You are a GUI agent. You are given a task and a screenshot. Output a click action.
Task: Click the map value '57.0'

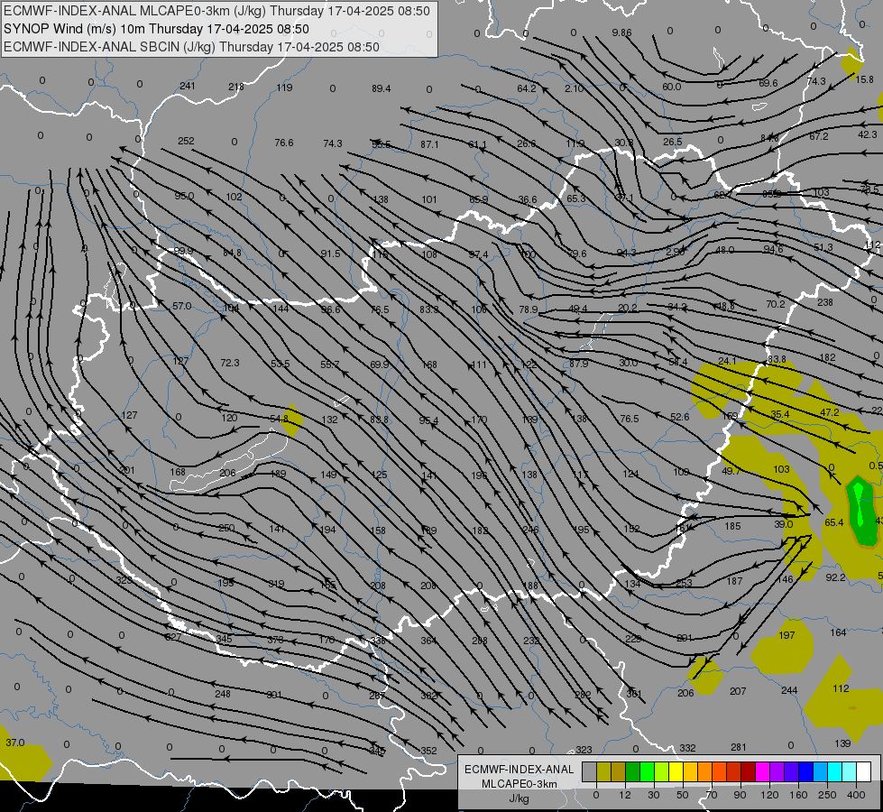pyautogui.click(x=181, y=306)
